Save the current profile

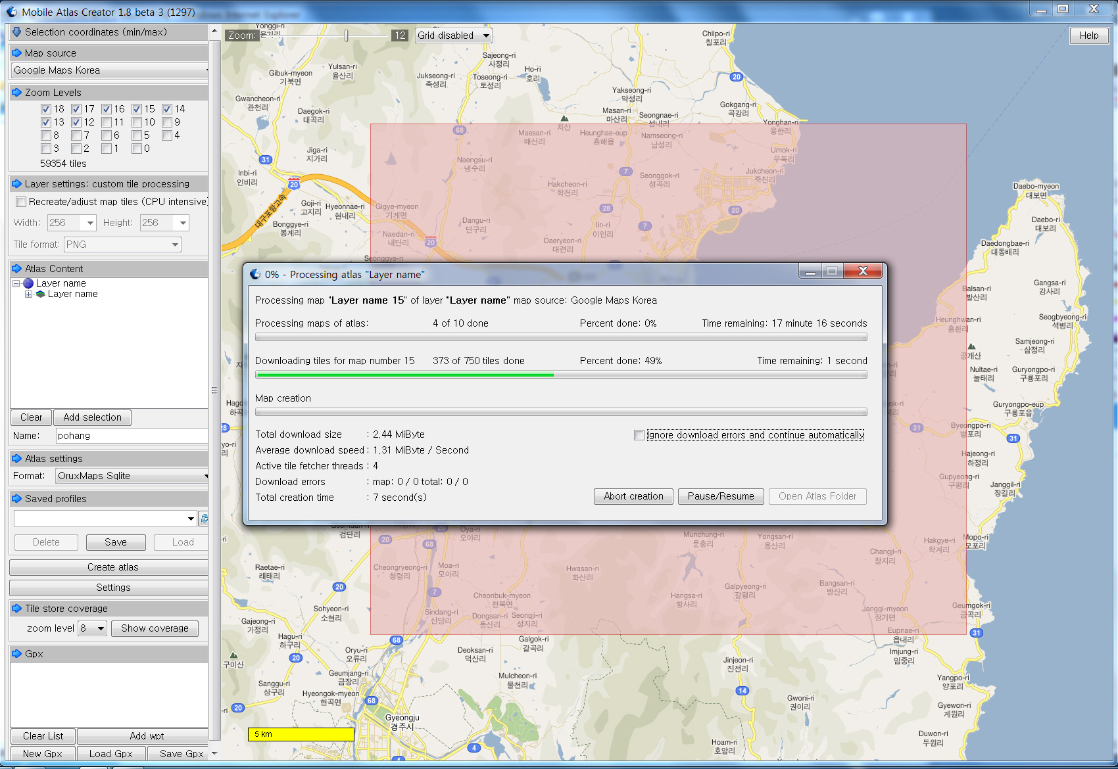click(116, 542)
